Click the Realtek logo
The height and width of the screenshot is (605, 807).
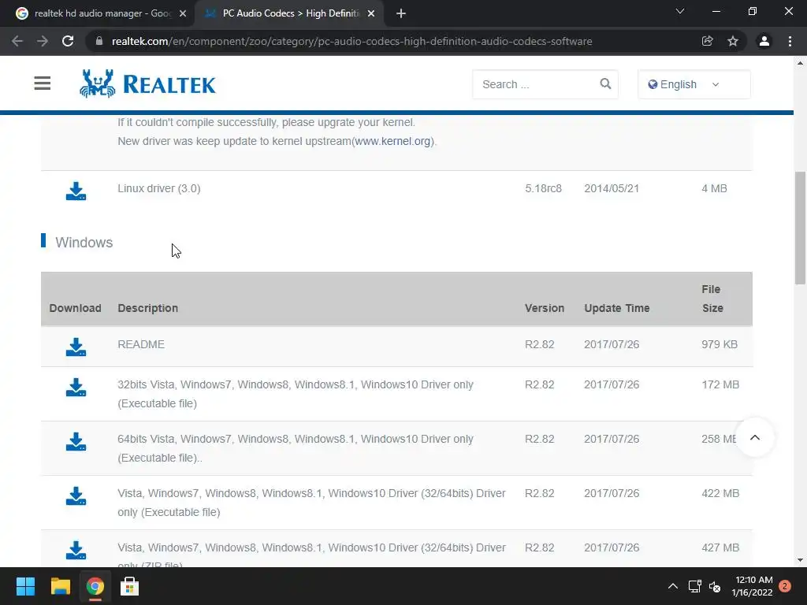point(147,84)
